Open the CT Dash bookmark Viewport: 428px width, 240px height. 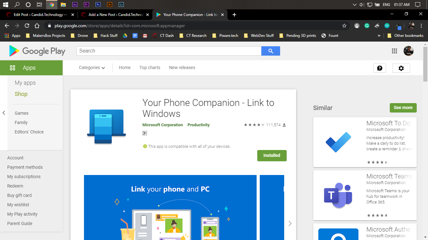[x=163, y=36]
